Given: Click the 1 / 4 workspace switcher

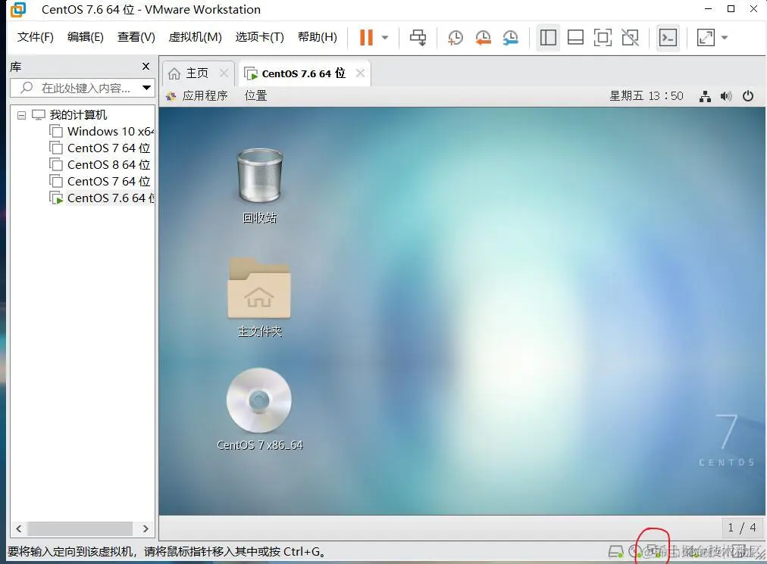Looking at the screenshot, I should (742, 528).
